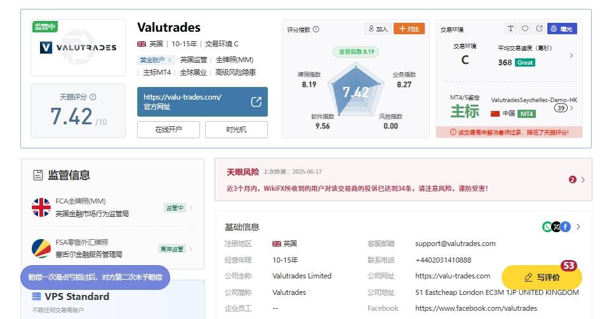Expand the 平均交易速度 row arrow
The image size is (607, 319).
[571, 56]
